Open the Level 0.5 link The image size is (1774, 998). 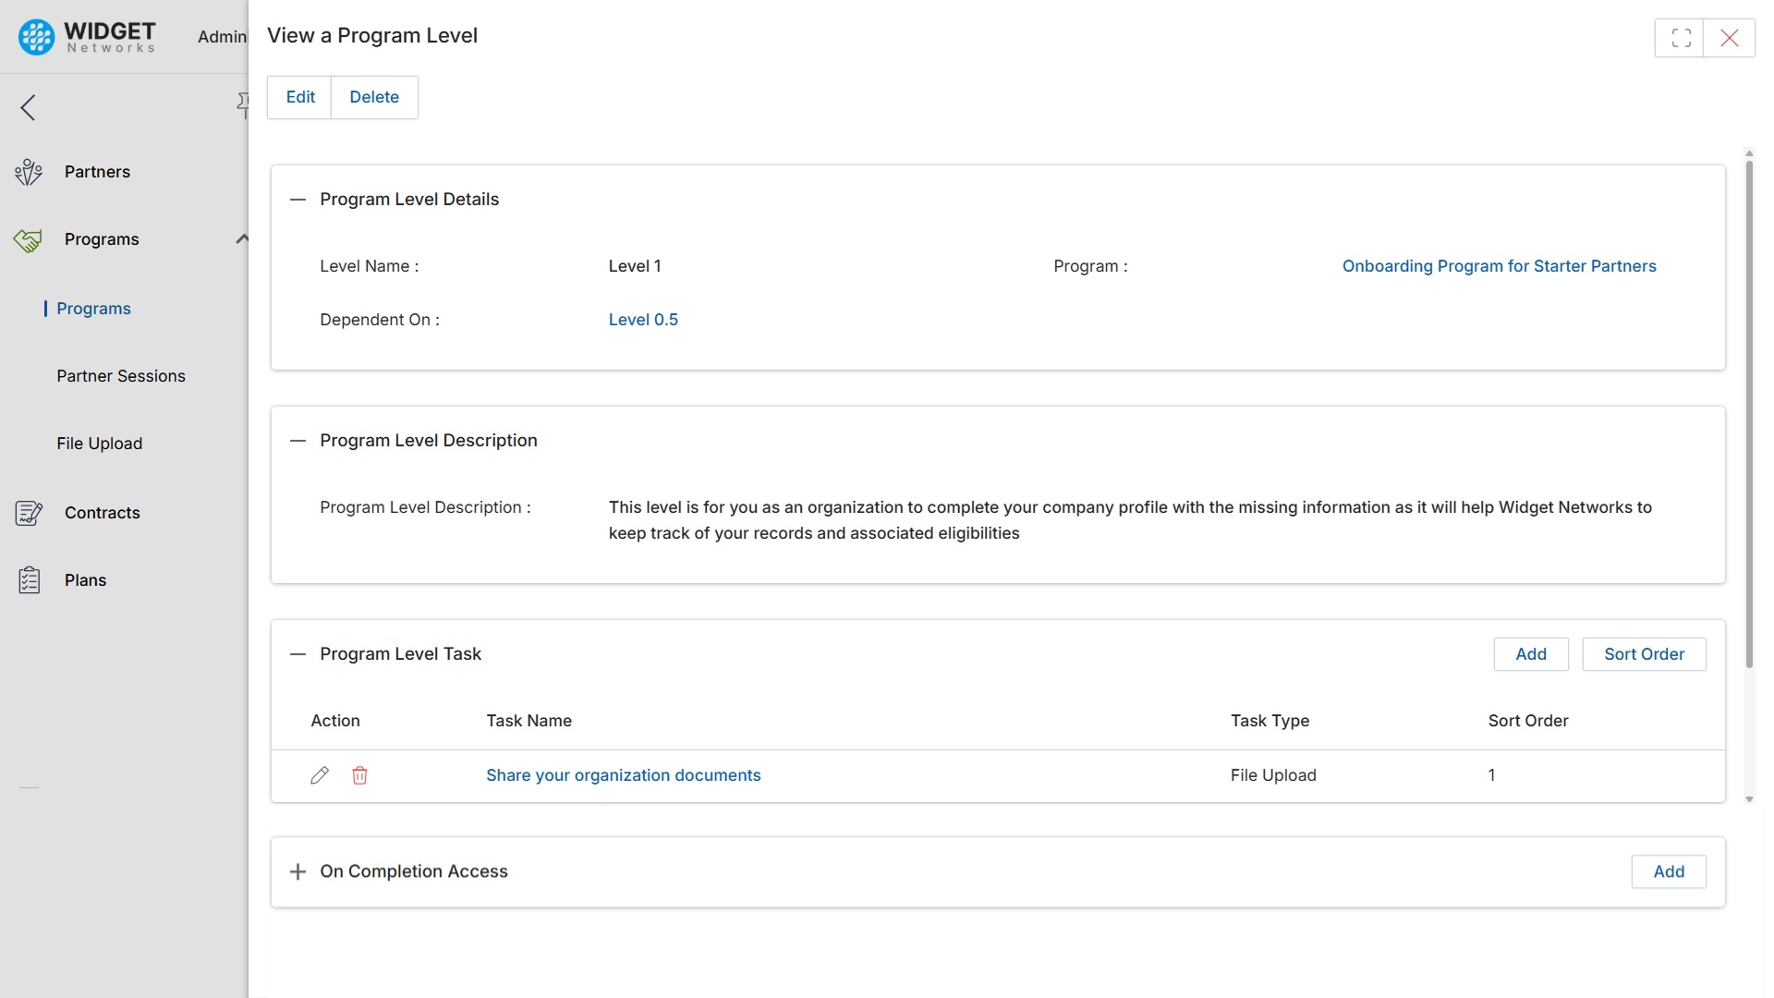coord(643,319)
